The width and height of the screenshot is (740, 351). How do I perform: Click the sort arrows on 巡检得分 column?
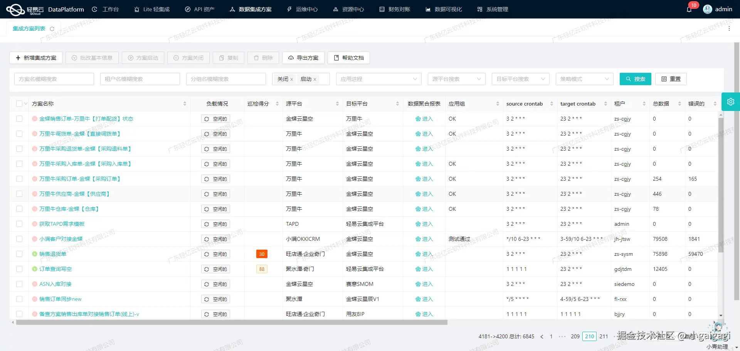pos(277,103)
